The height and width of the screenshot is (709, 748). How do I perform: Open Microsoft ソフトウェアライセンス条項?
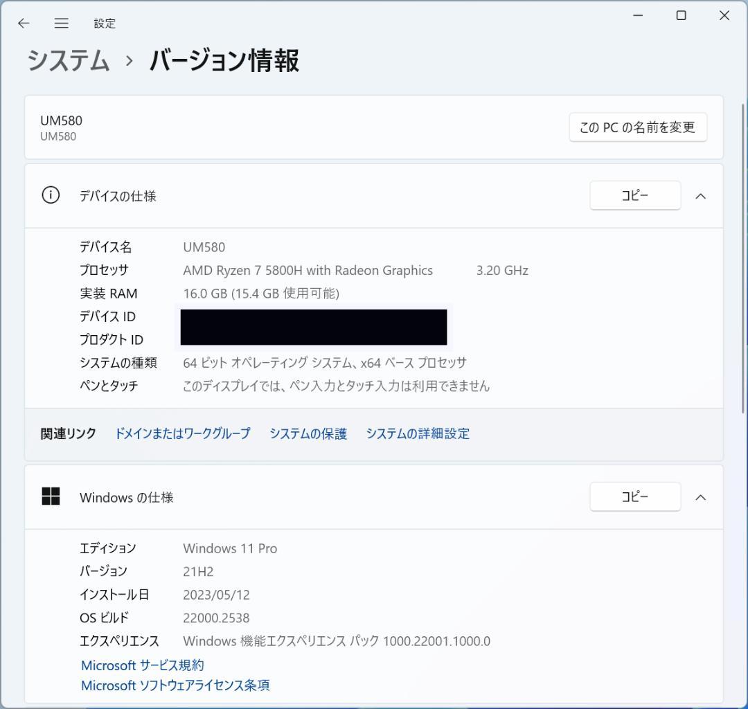point(175,685)
